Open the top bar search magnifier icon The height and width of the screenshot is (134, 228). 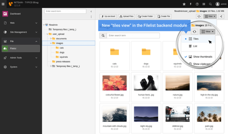click(x=210, y=4)
